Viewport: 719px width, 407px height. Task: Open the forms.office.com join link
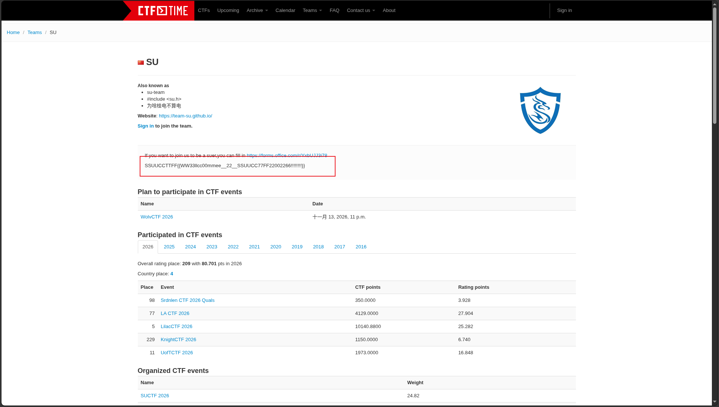pos(286,155)
